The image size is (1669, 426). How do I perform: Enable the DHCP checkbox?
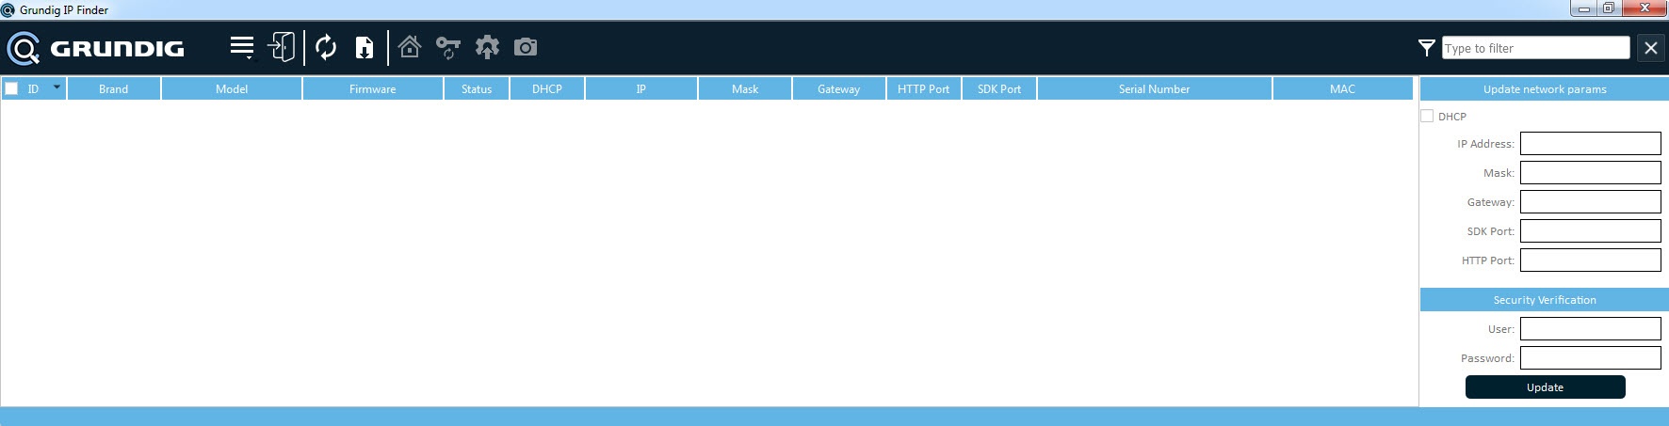(1427, 117)
